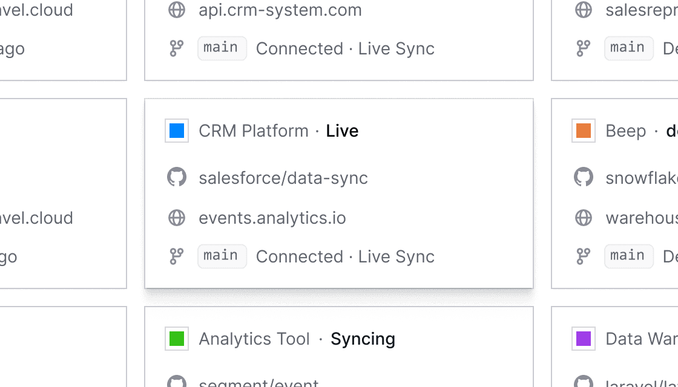The height and width of the screenshot is (387, 678).
Task: Click the orange Beep color square
Action: pyautogui.click(x=584, y=131)
